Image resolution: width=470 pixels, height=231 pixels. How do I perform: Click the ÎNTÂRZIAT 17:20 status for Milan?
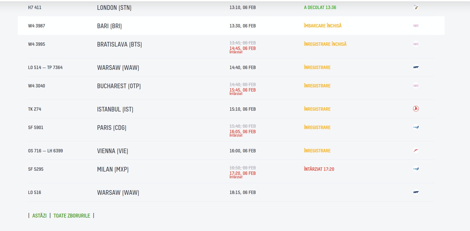[319, 169]
